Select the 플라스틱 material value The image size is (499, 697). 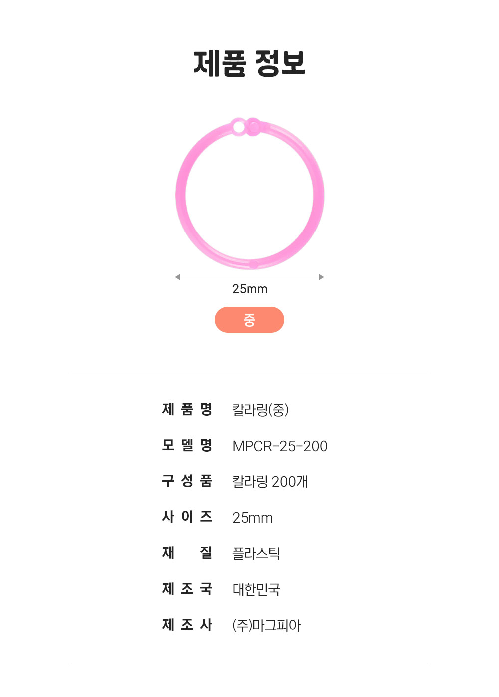click(x=256, y=554)
